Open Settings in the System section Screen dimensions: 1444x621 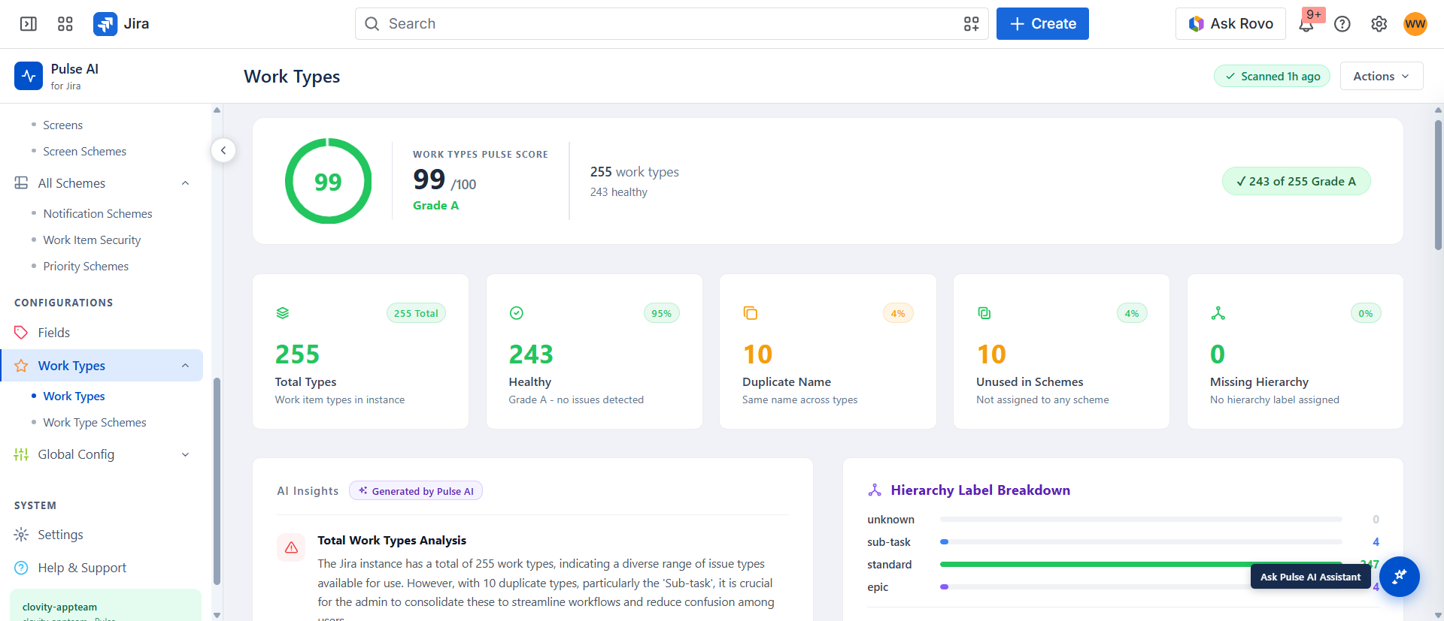tap(60, 535)
